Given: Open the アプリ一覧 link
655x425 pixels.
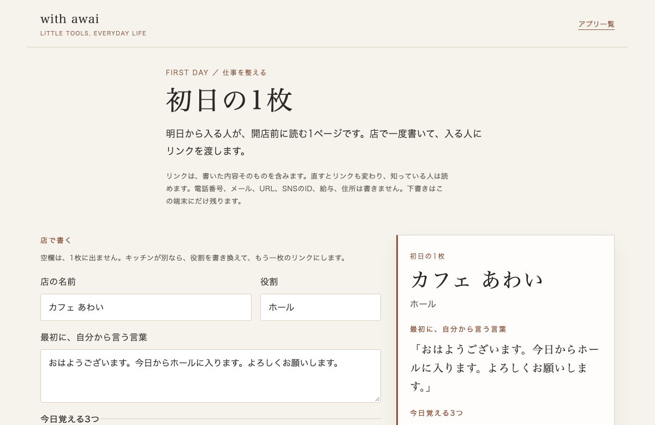Looking at the screenshot, I should click(596, 24).
